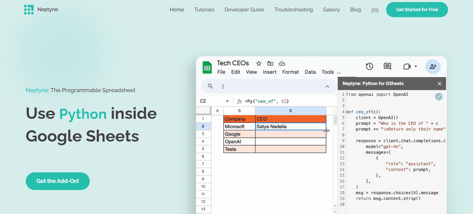Viewport: 473px width, 214px height.
Task: Open the Discord icon link
Action: click(375, 10)
